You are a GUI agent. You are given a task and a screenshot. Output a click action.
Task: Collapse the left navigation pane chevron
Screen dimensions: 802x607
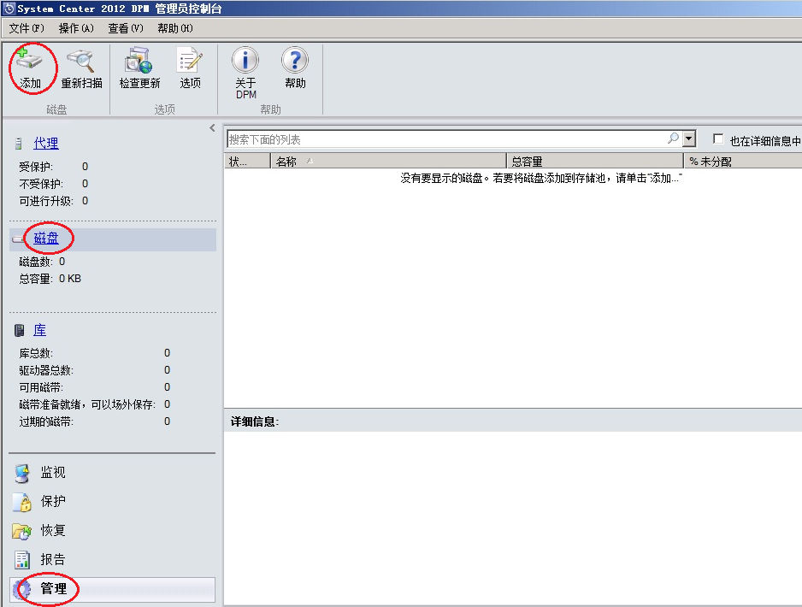212,128
